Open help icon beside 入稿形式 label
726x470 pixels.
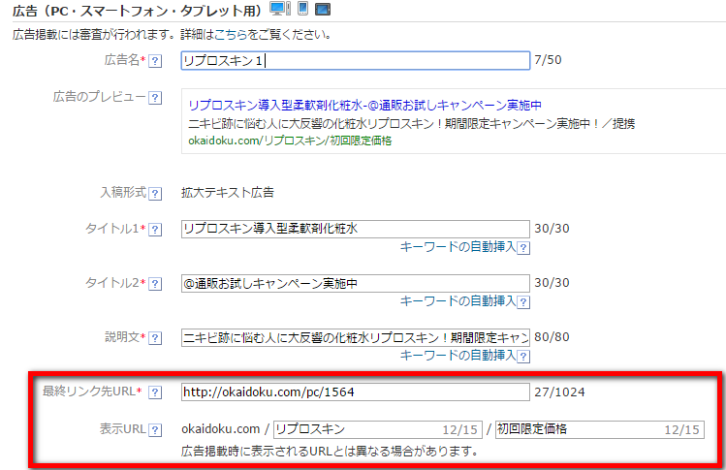click(x=155, y=193)
